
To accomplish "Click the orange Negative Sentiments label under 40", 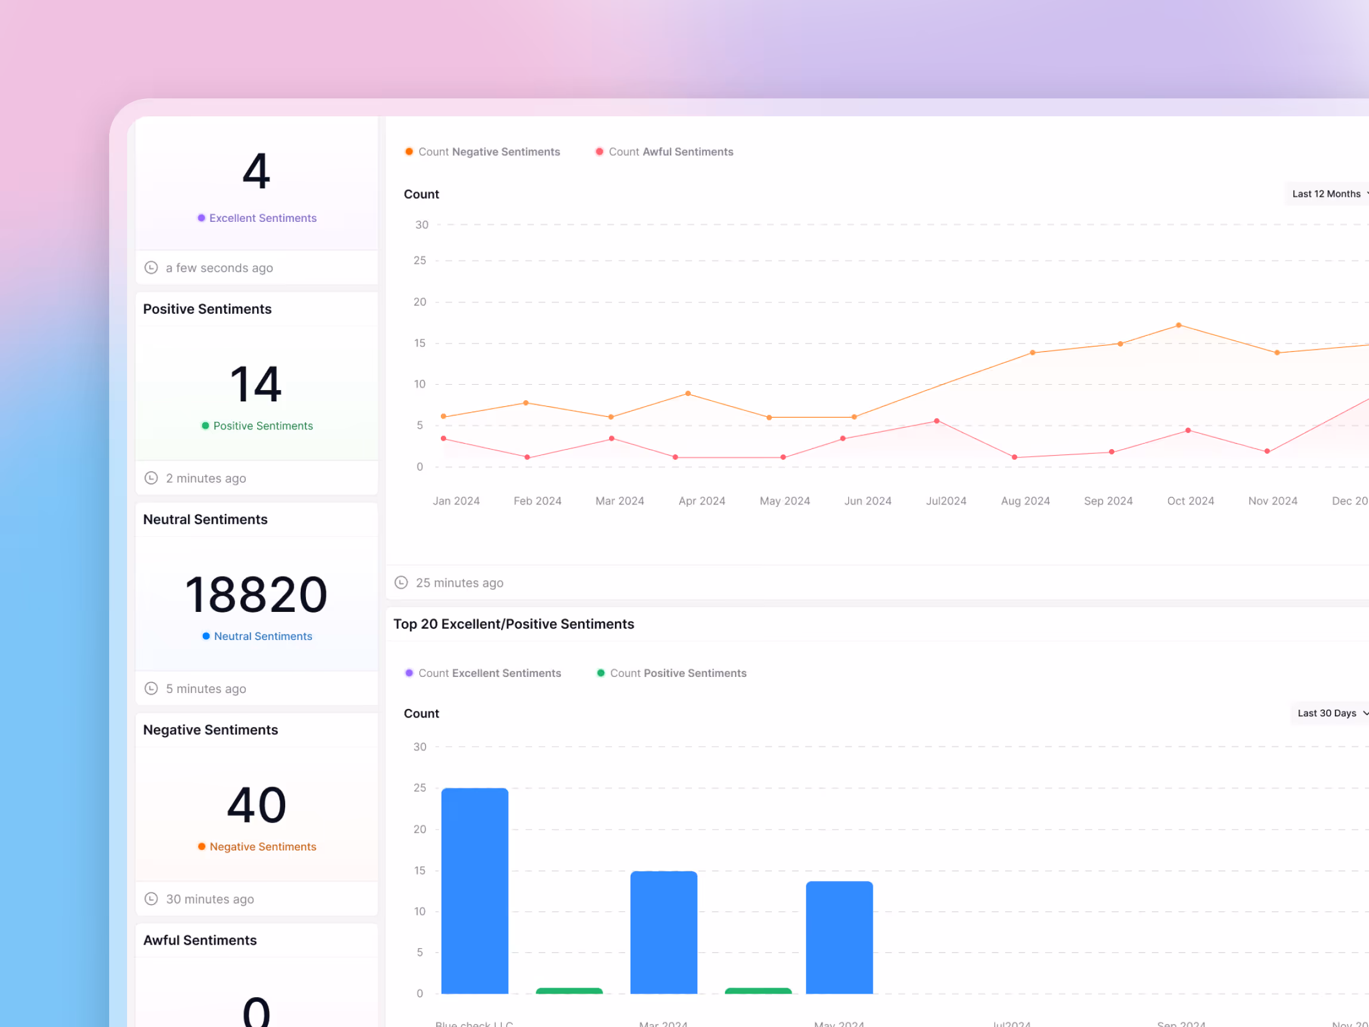I will [x=257, y=847].
